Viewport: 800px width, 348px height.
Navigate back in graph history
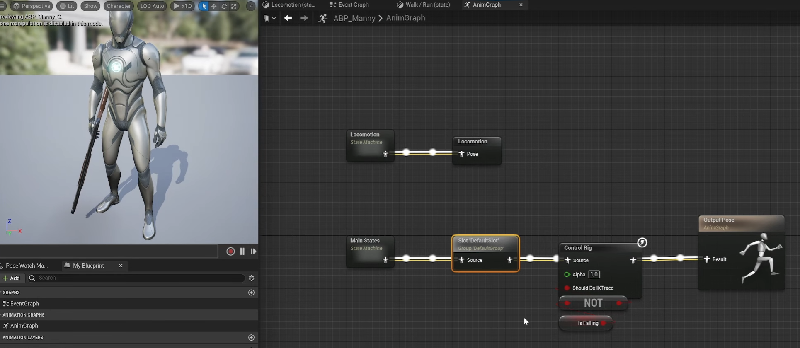288,18
